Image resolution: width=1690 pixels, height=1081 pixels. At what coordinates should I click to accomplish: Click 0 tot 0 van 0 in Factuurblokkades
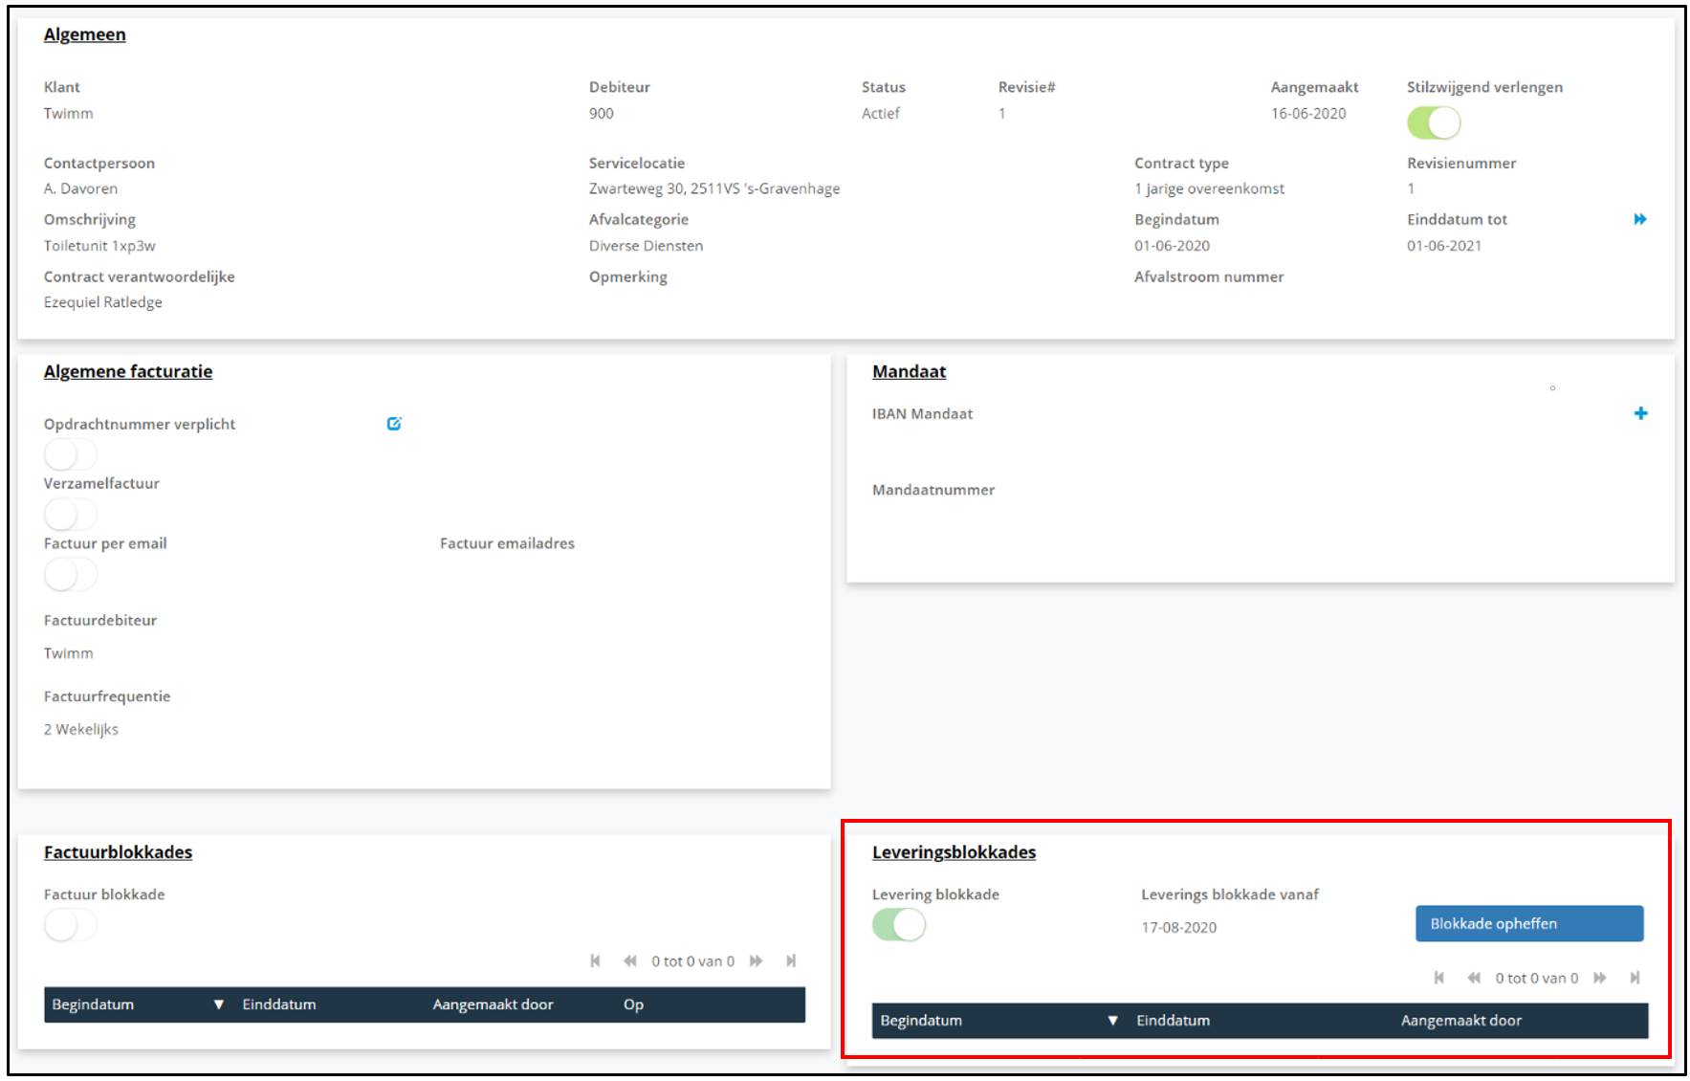coord(692,960)
